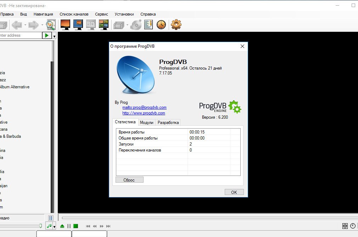Click the green play button beside address field
Screen dimensions: 358x237
tap(47, 35)
